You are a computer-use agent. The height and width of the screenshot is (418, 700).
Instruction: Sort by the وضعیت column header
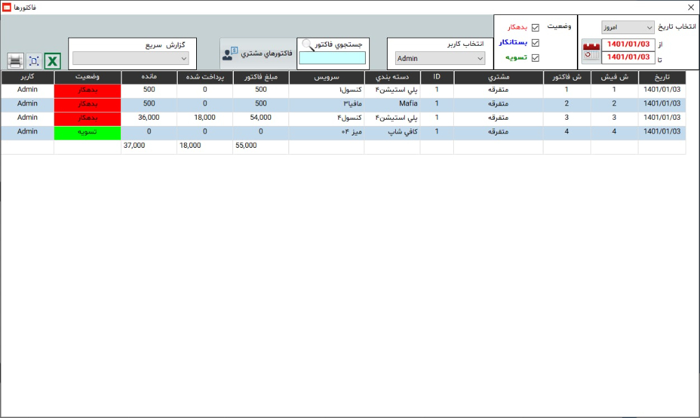point(87,77)
